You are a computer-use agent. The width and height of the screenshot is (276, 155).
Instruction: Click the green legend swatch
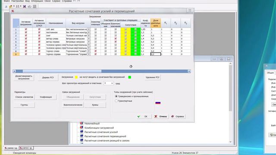[x=130, y=77]
